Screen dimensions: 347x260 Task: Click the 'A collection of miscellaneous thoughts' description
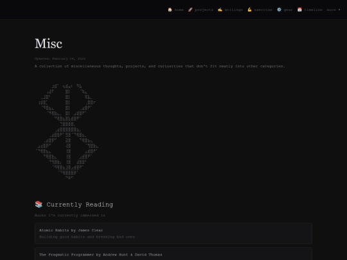[x=160, y=66]
